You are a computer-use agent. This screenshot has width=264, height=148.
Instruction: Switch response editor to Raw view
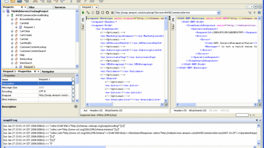coord(173,26)
